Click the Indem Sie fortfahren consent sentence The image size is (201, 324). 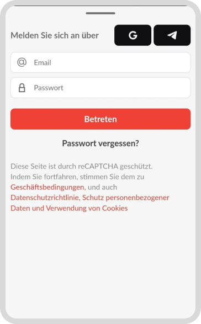(x=77, y=177)
